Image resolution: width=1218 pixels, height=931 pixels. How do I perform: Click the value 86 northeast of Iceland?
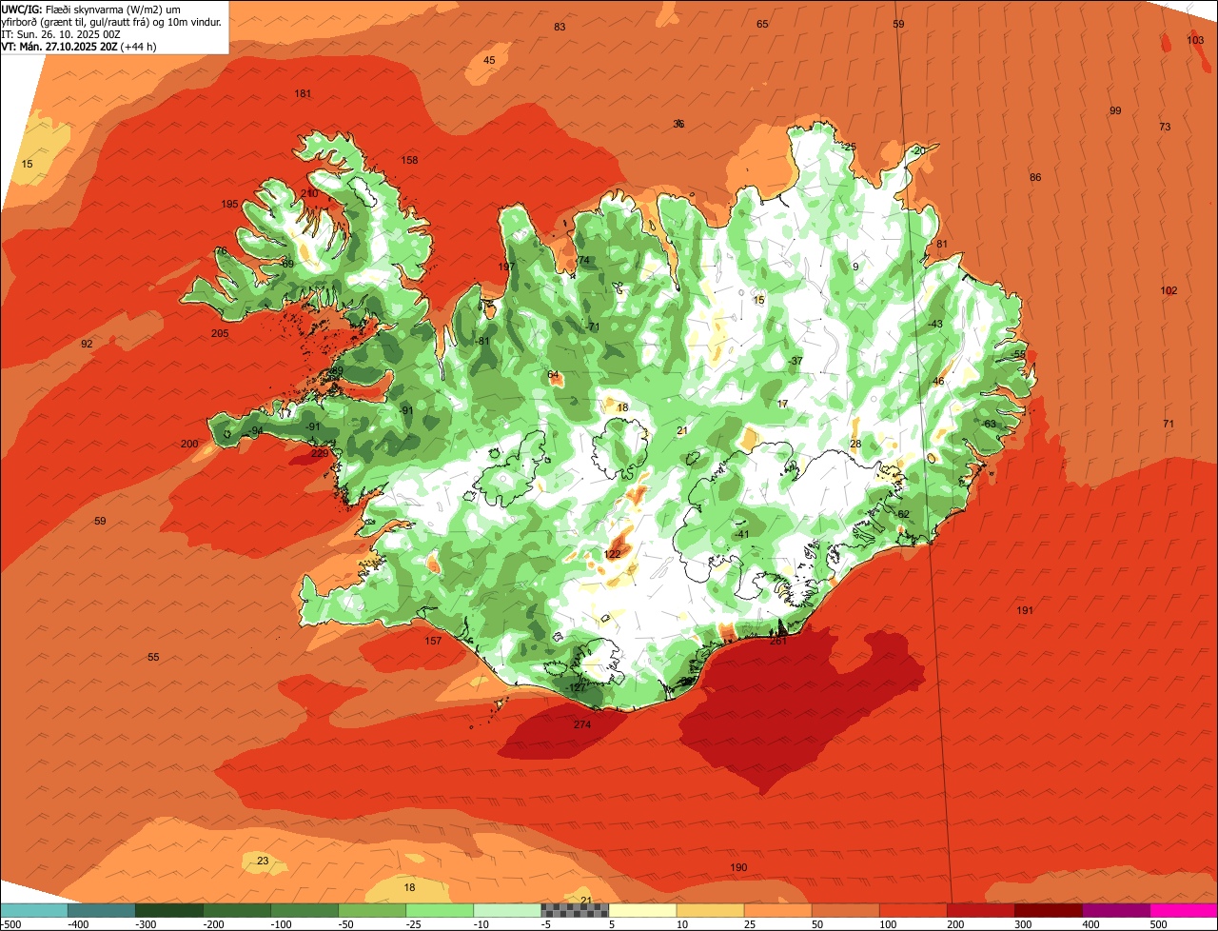click(x=1035, y=177)
